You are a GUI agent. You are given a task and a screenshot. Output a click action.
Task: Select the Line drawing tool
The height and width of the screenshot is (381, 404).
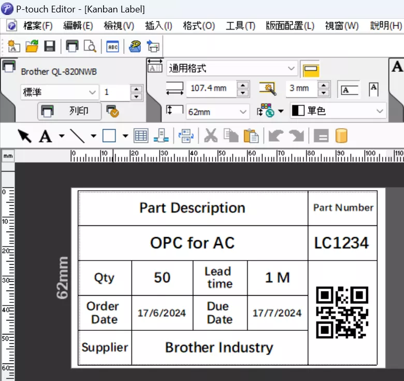(78, 136)
